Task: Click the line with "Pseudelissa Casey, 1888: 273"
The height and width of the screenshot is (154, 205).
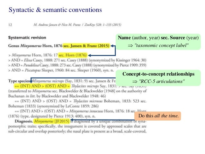Action: click(77, 65)
